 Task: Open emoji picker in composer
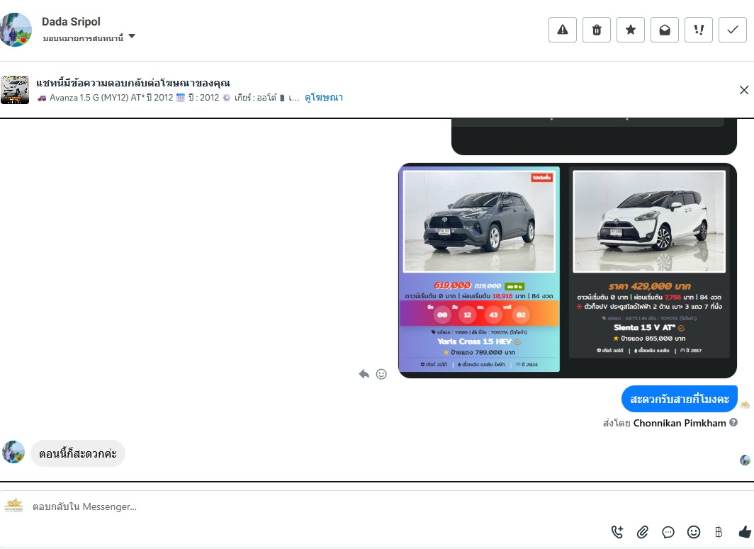tap(693, 532)
